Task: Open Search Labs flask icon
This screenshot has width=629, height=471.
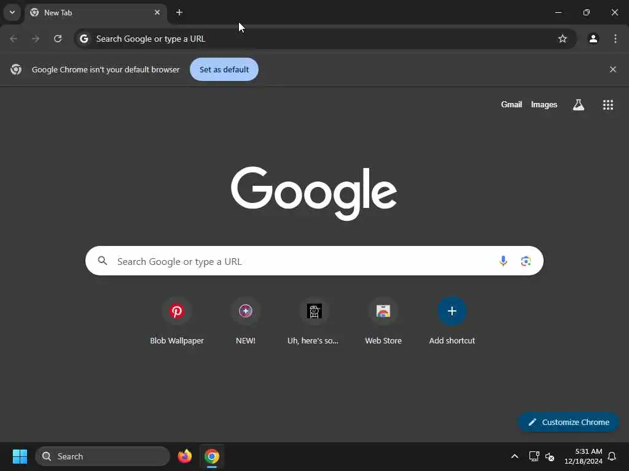Action: coord(579,105)
